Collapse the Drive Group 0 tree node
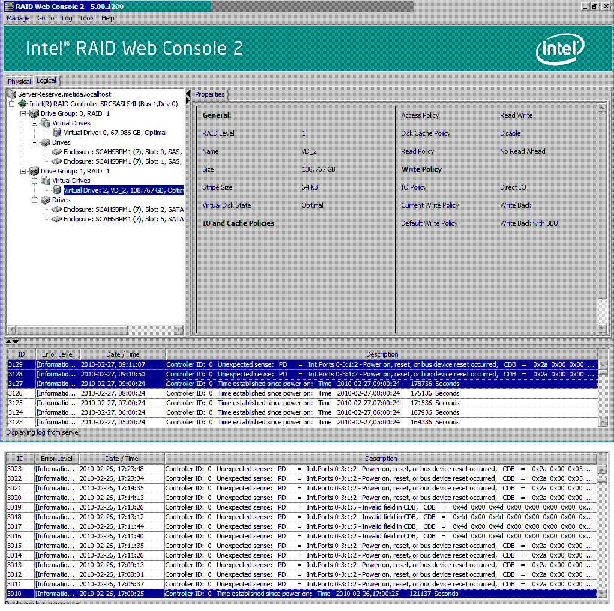This screenshot has height=611, width=614. 23,113
